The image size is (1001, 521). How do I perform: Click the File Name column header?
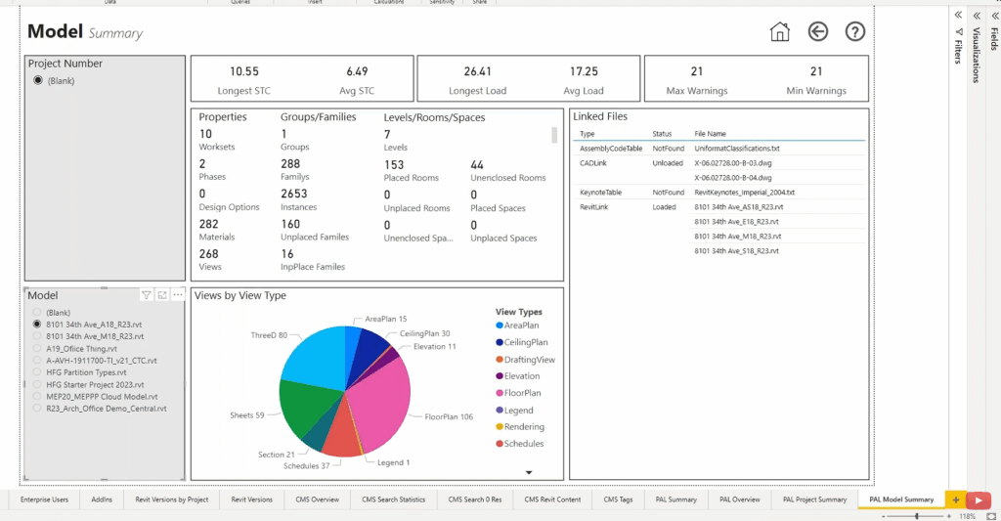(x=710, y=134)
